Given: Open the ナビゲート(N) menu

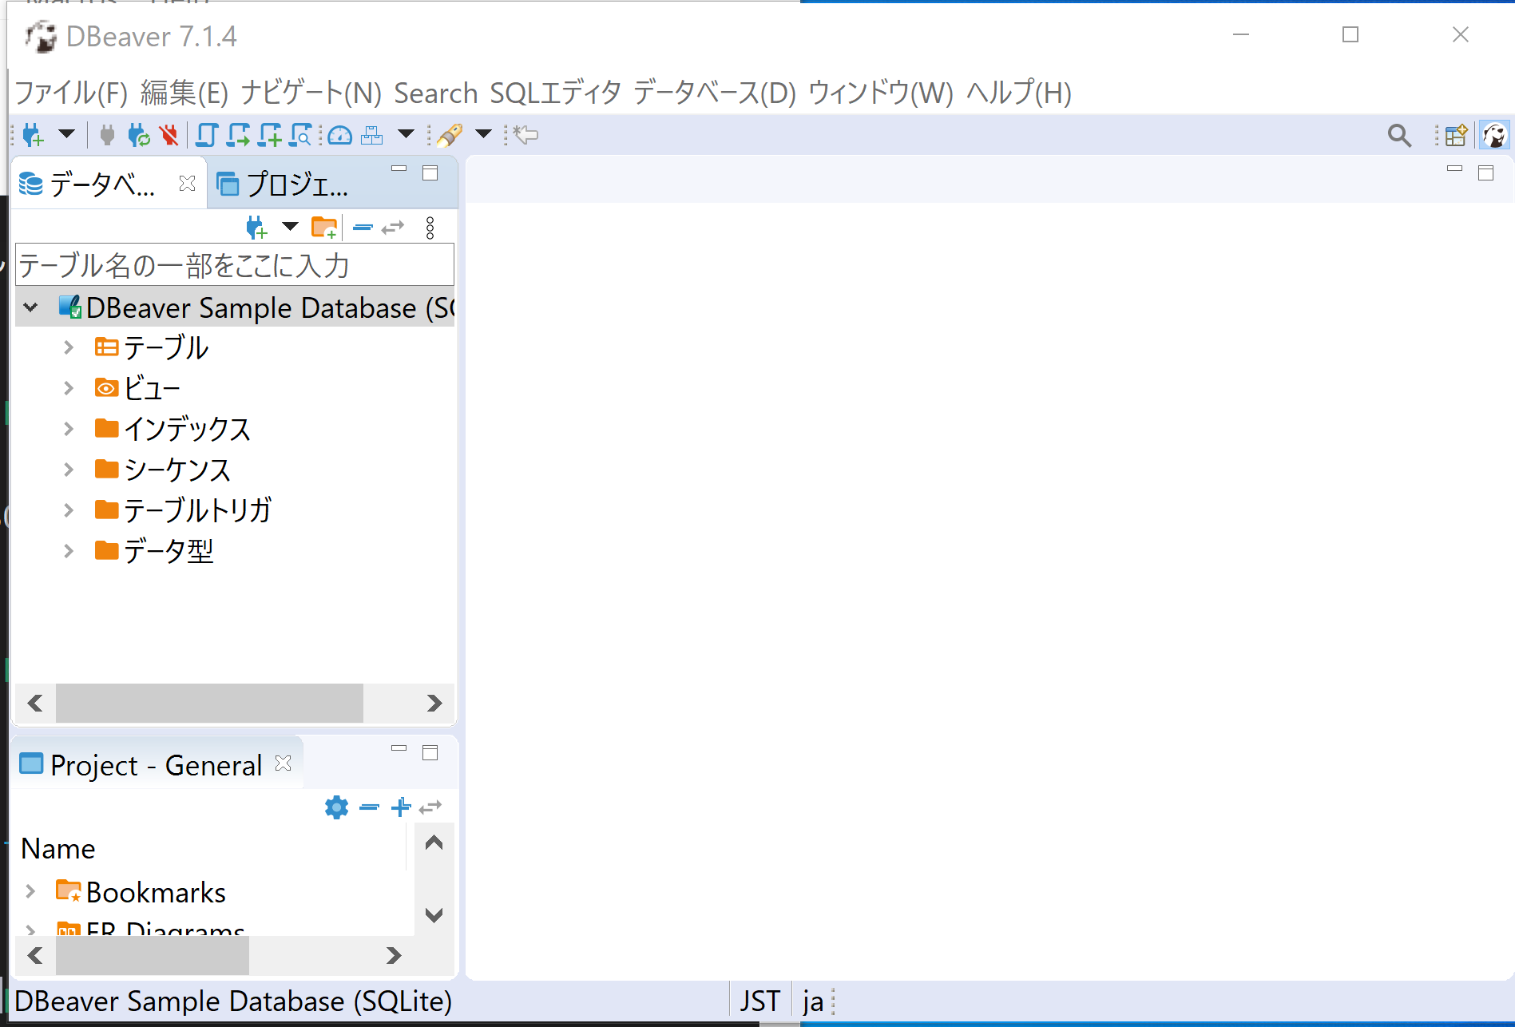Looking at the screenshot, I should [x=311, y=93].
